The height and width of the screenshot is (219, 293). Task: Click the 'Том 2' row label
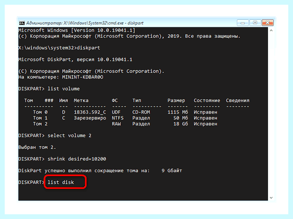(40, 124)
